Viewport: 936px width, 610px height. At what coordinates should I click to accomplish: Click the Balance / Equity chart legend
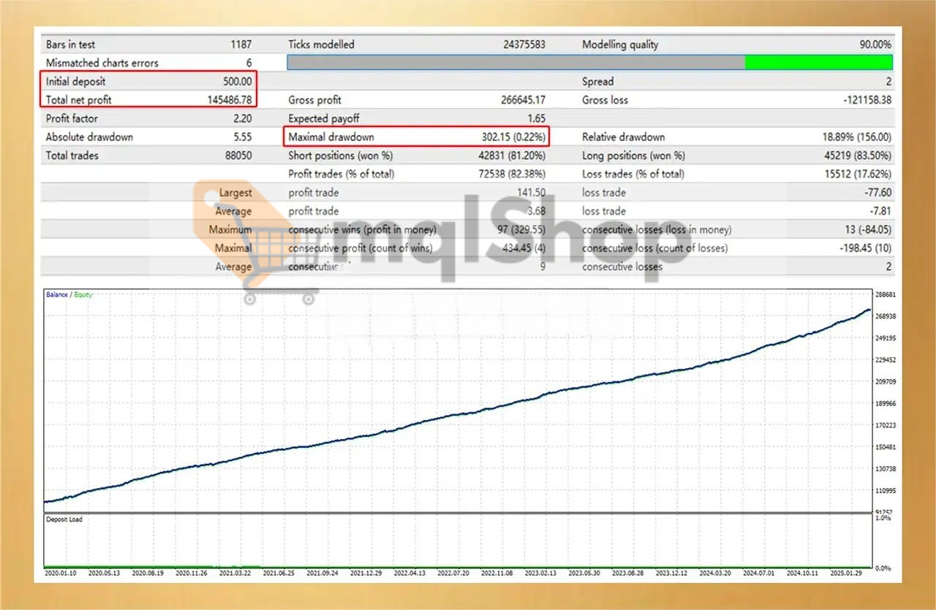69,295
